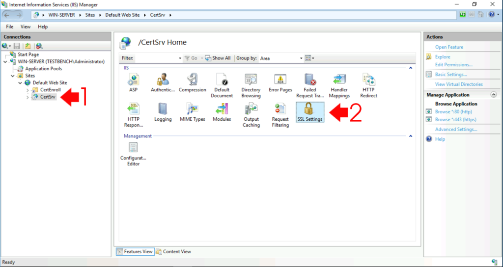Open the Output Caching icon

click(x=251, y=114)
